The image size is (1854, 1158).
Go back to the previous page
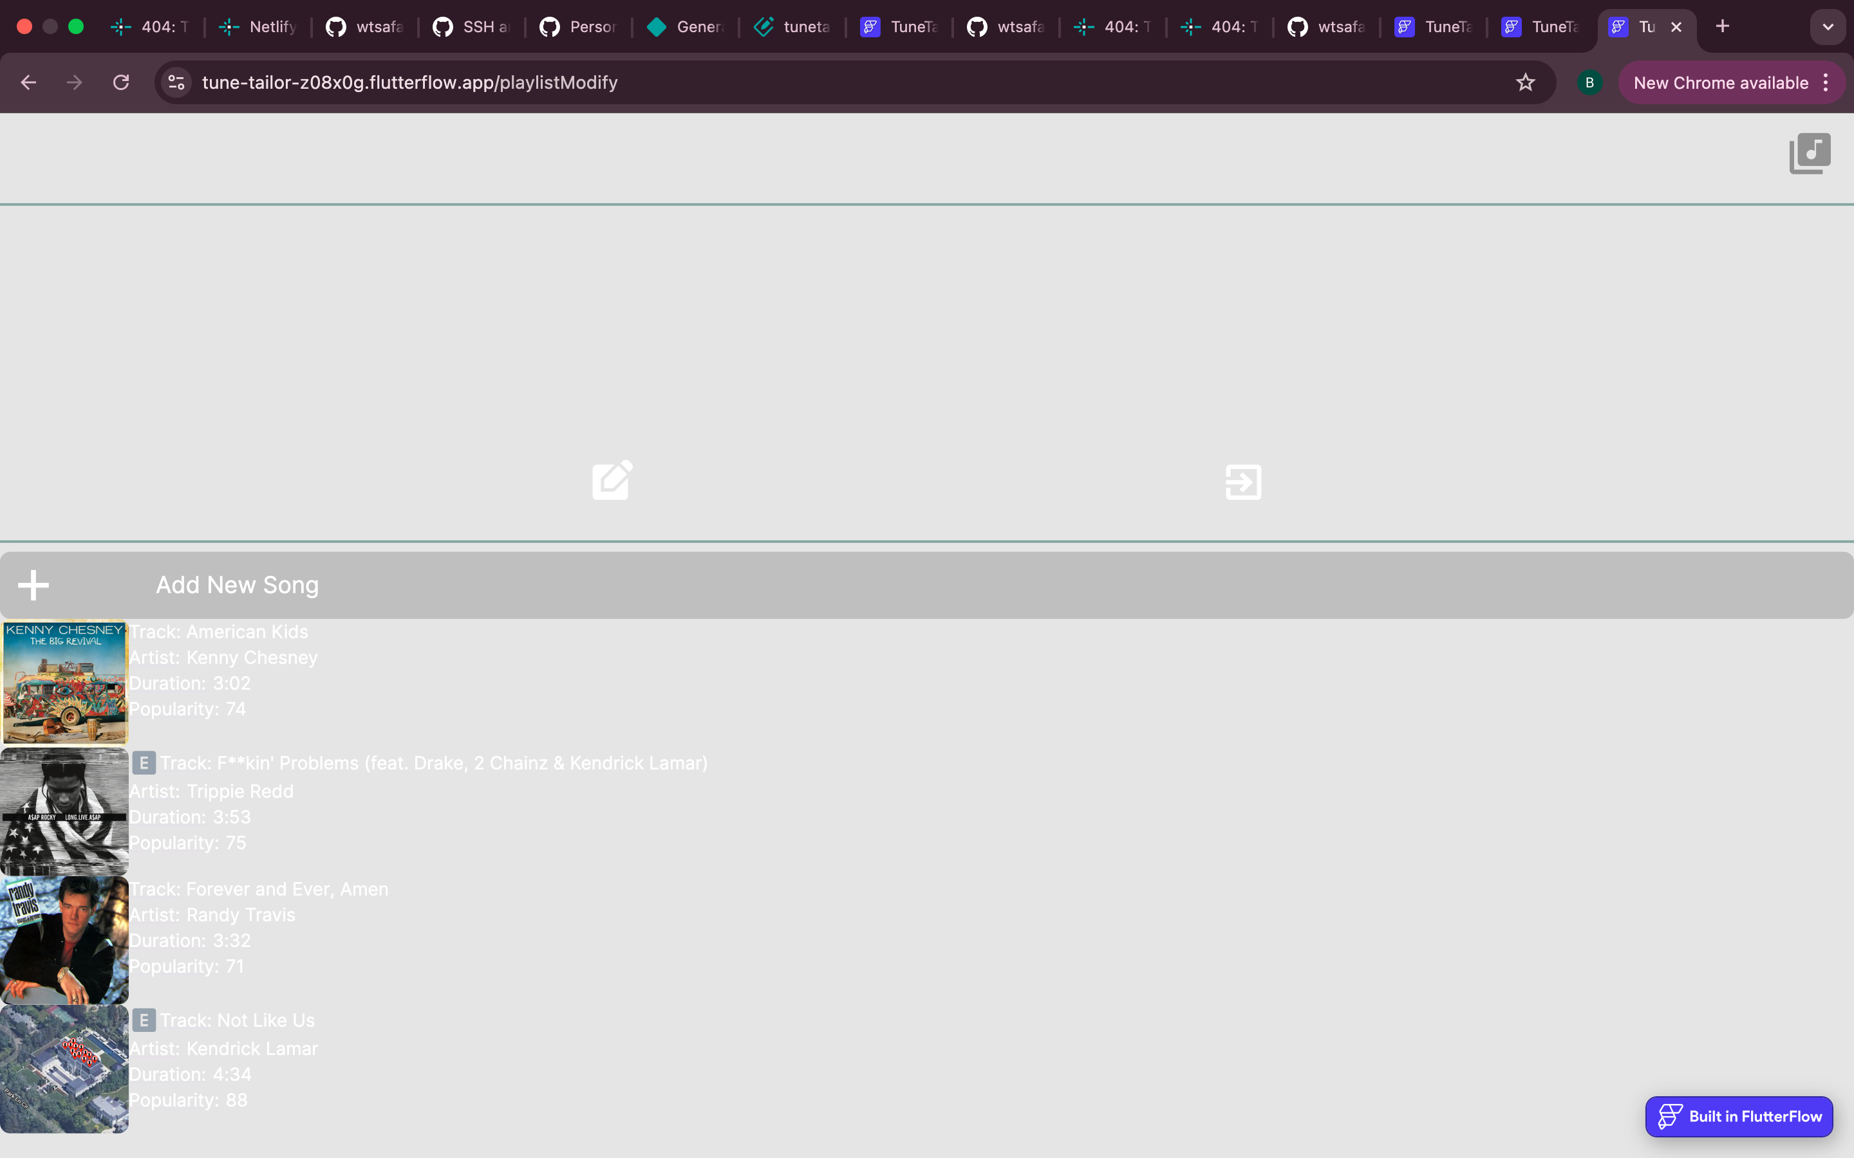coord(28,83)
